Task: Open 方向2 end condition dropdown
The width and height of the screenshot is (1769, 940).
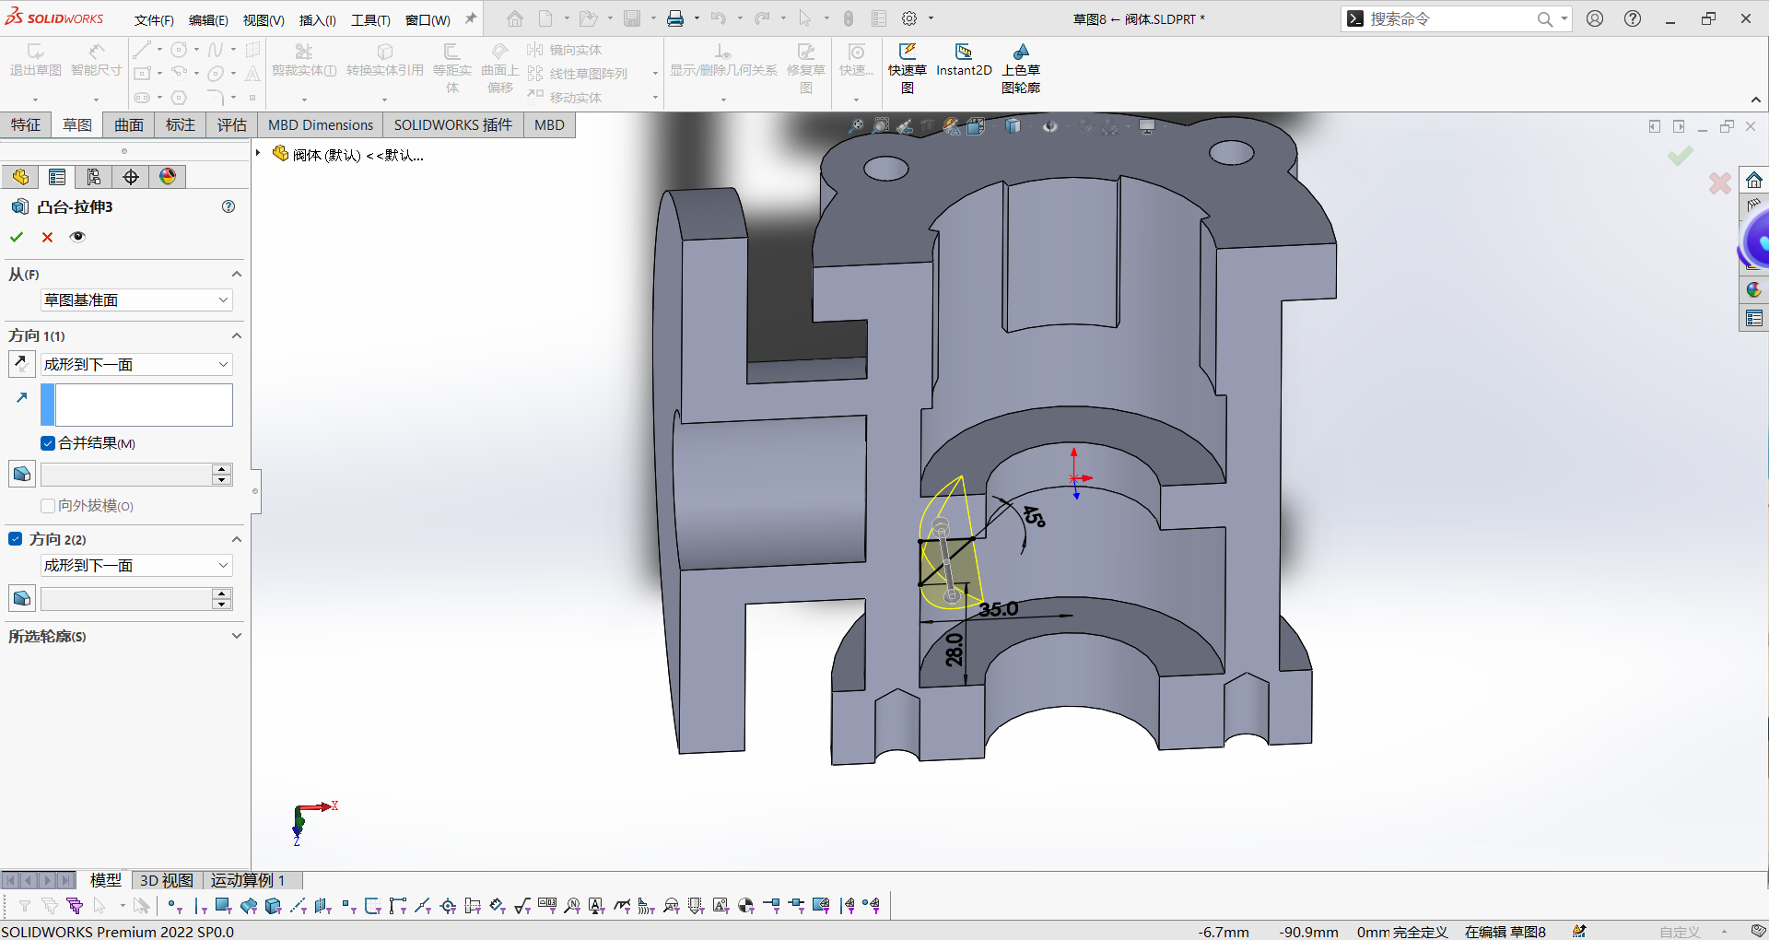Action: [x=136, y=566]
